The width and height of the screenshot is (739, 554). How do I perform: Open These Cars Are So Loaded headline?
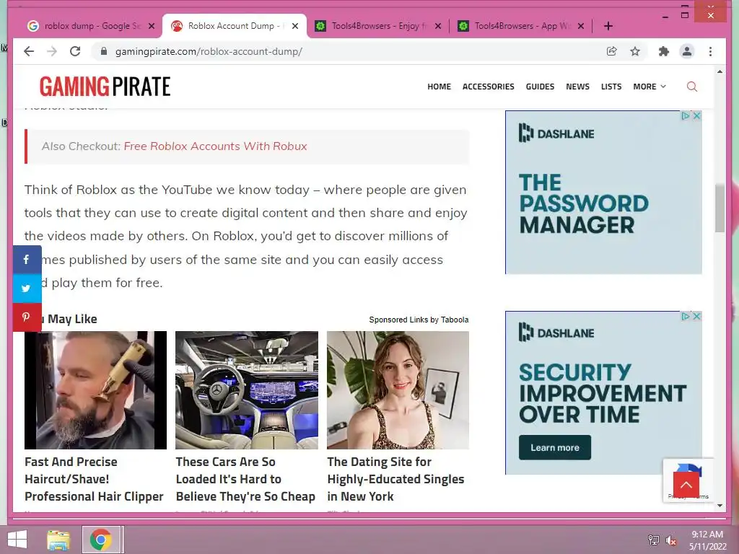[245, 479]
